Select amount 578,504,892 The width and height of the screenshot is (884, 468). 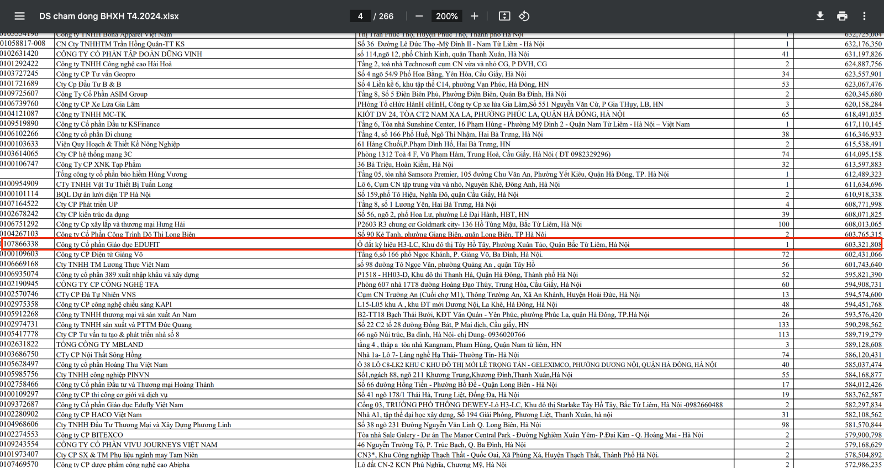(863, 455)
